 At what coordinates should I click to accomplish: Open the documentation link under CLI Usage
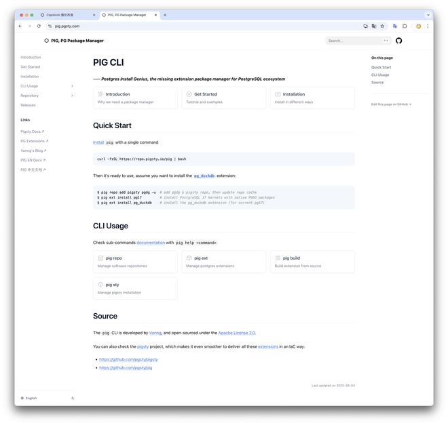[x=151, y=243]
